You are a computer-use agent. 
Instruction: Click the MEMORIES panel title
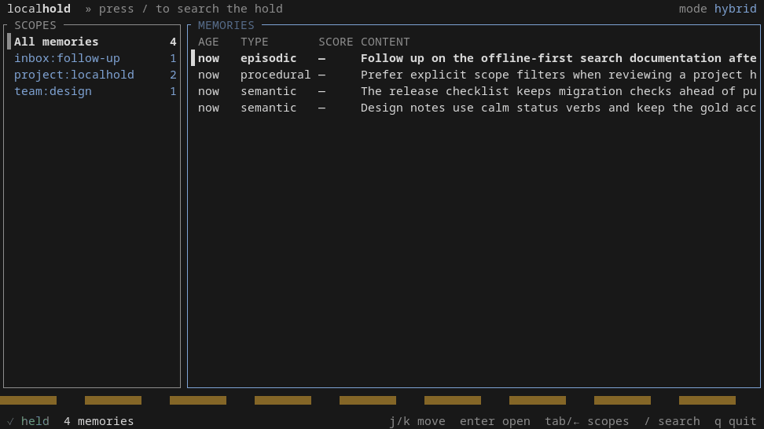pos(226,25)
